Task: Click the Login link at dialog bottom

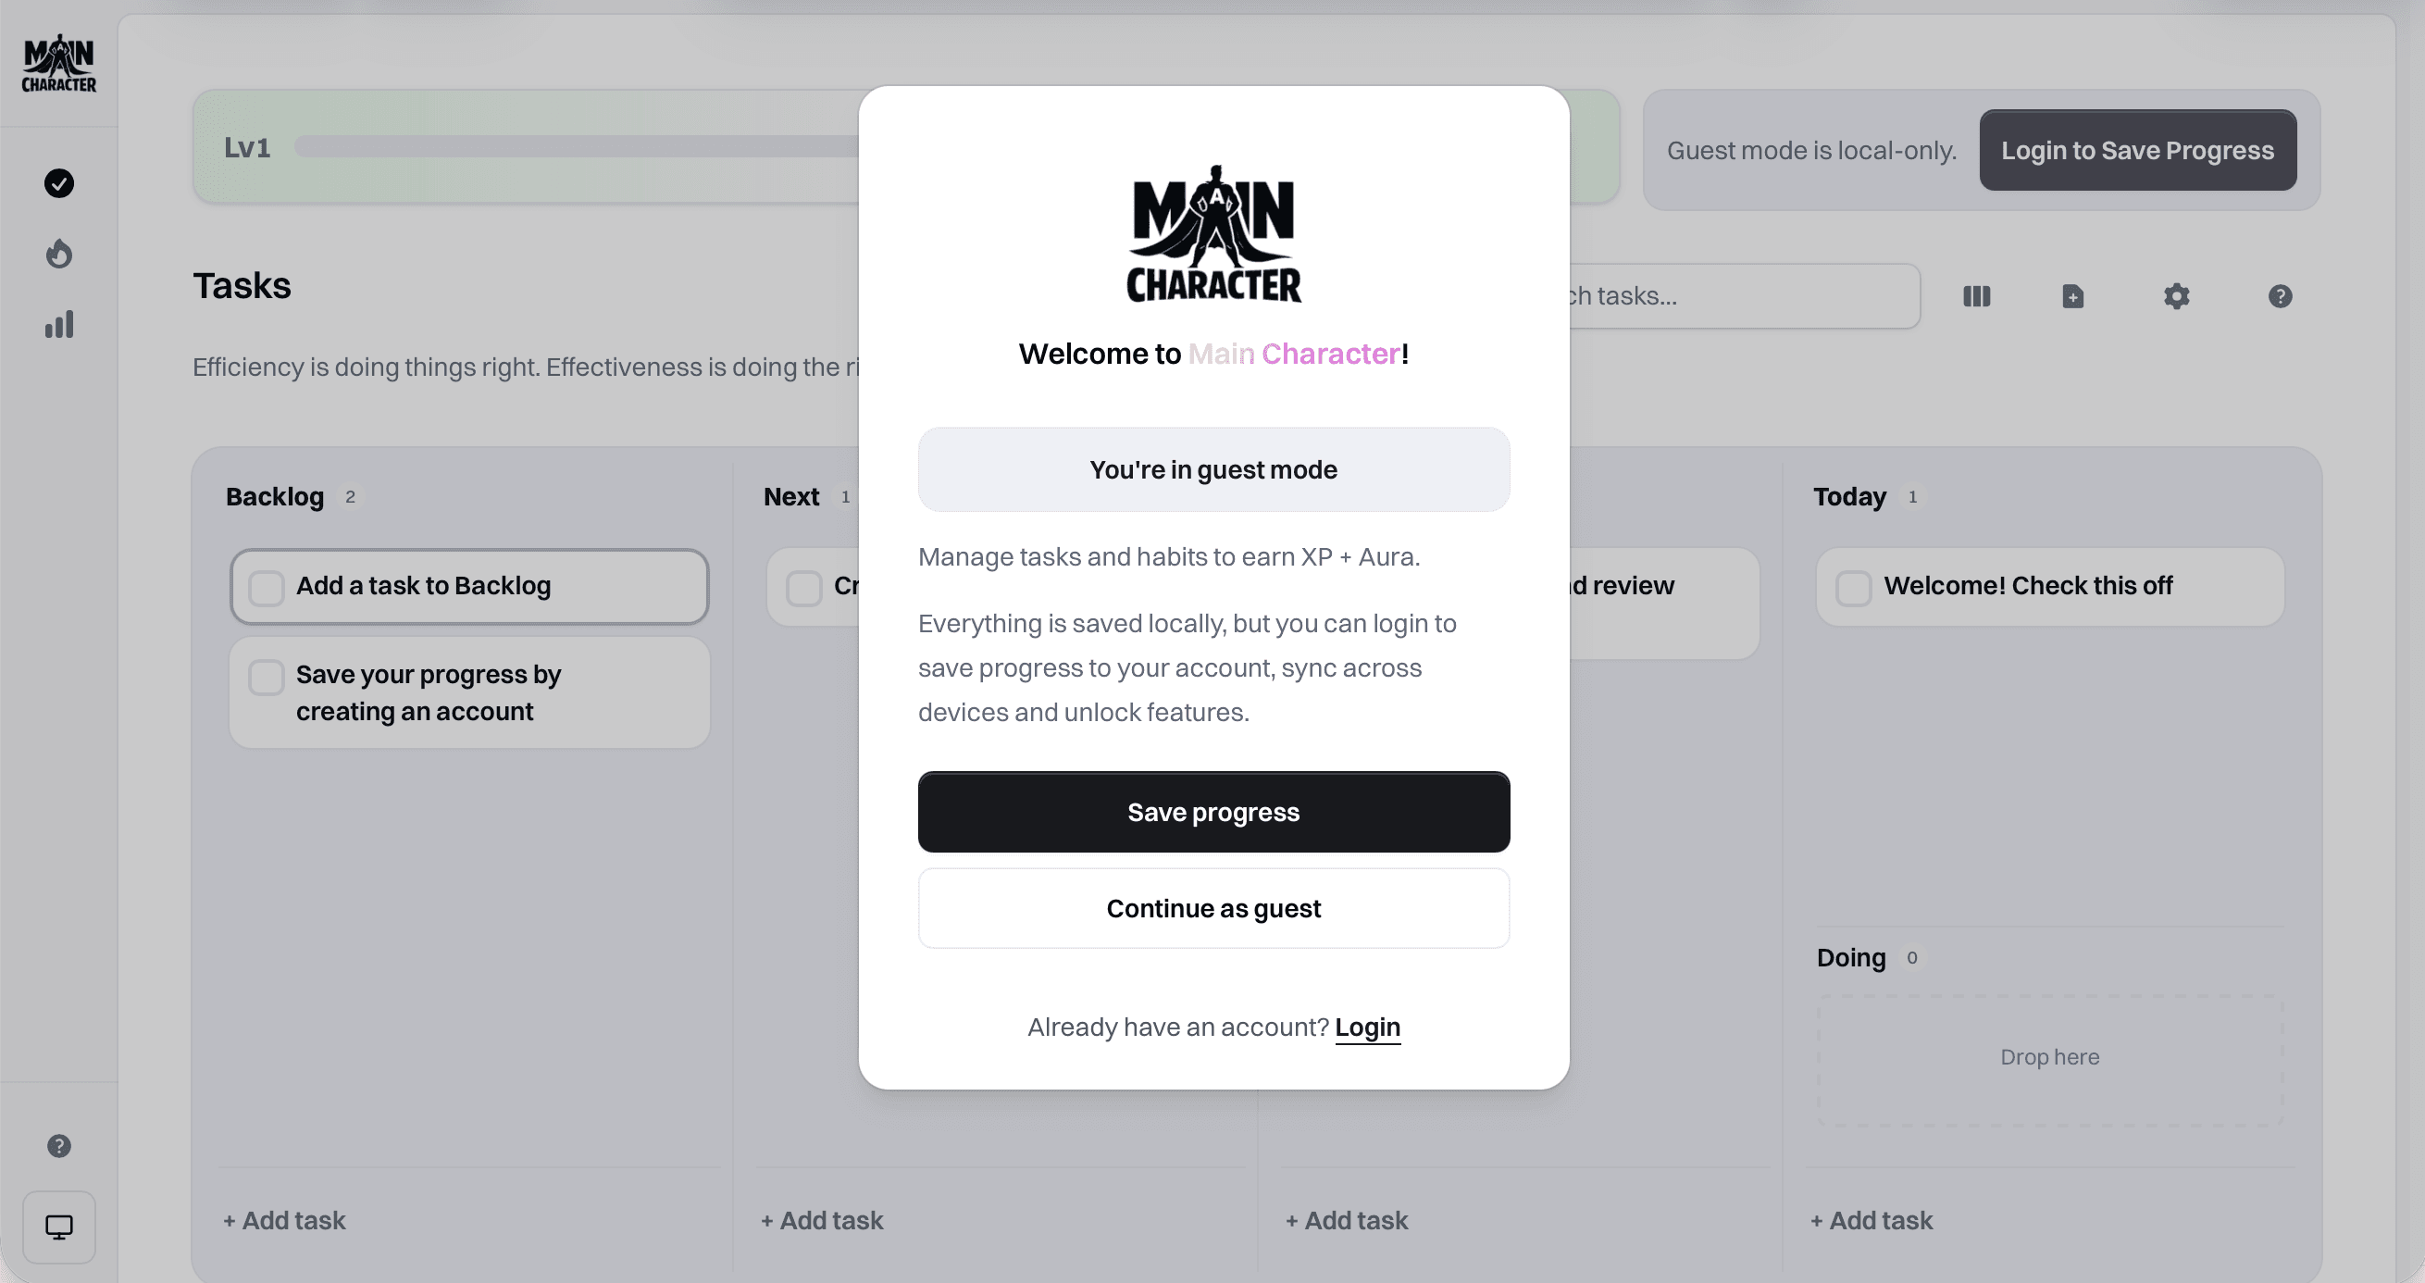Action: tap(1367, 1027)
